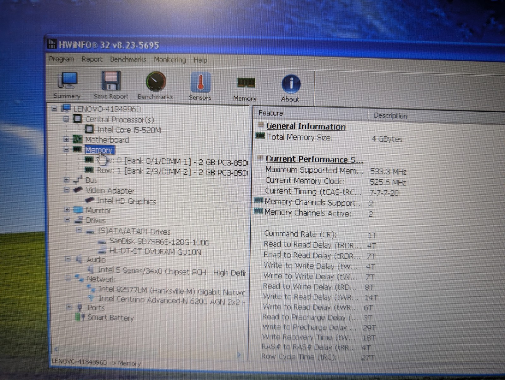Open the Monitoring menu
The width and height of the screenshot is (505, 380).
click(x=170, y=60)
